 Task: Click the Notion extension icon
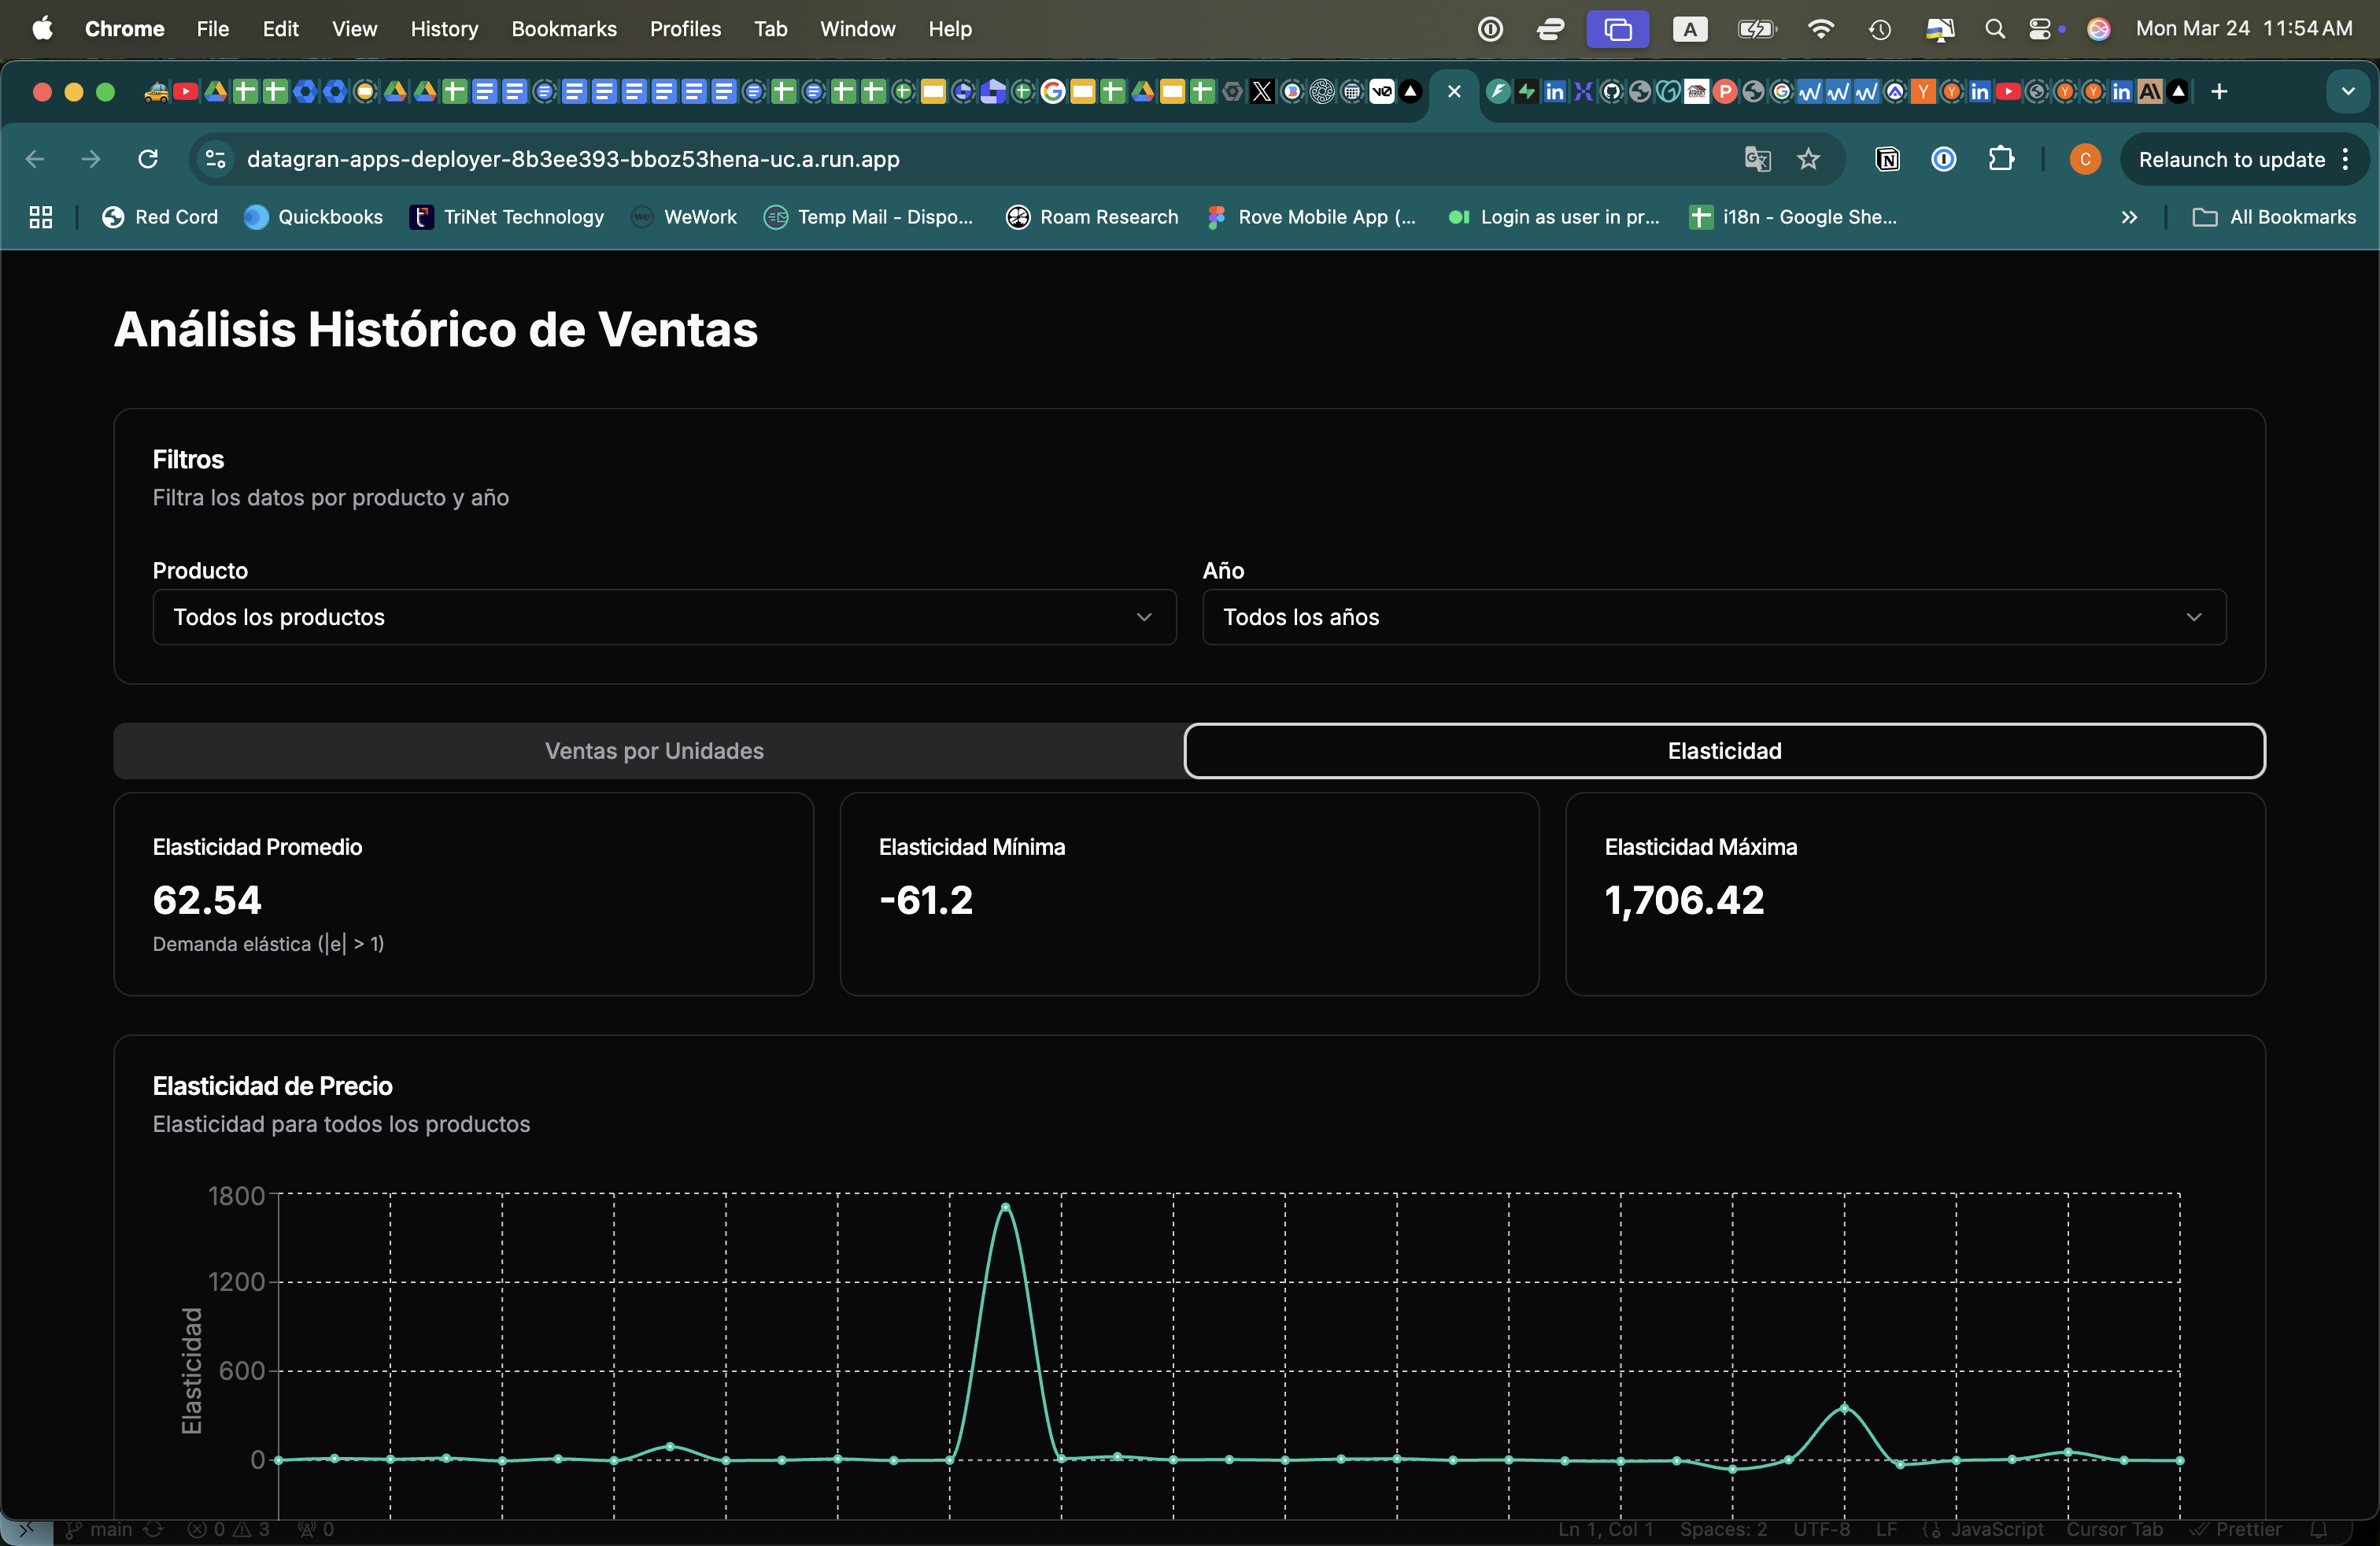point(1887,159)
